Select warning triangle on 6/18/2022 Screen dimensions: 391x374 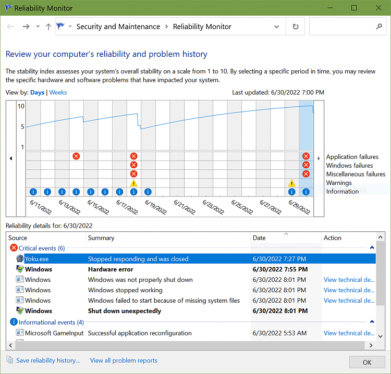click(134, 183)
